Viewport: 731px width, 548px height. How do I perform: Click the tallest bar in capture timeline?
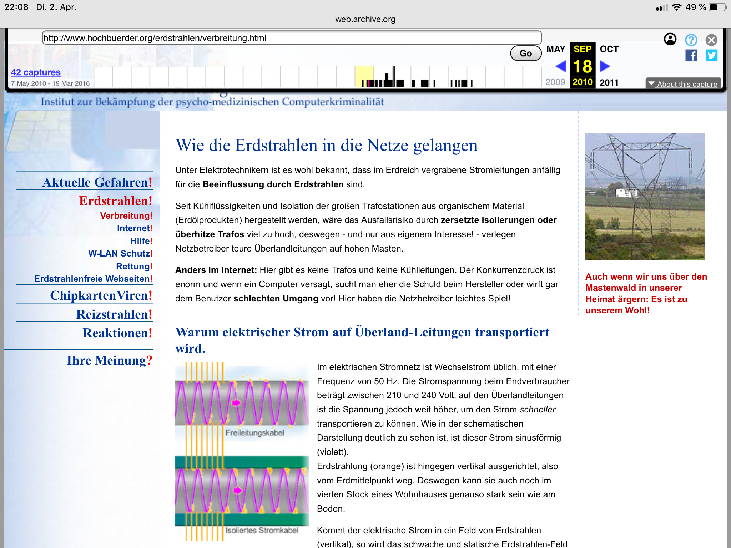(x=394, y=76)
